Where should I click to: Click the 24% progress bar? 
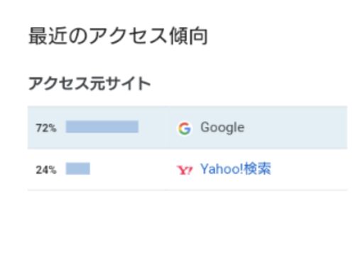pyautogui.click(x=78, y=169)
